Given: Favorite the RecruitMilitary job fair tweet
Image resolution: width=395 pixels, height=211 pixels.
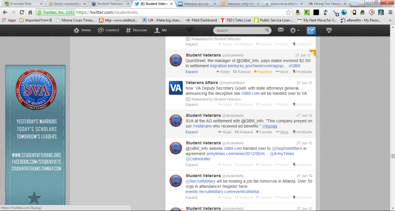Looking at the screenshot, I should click(x=264, y=198).
